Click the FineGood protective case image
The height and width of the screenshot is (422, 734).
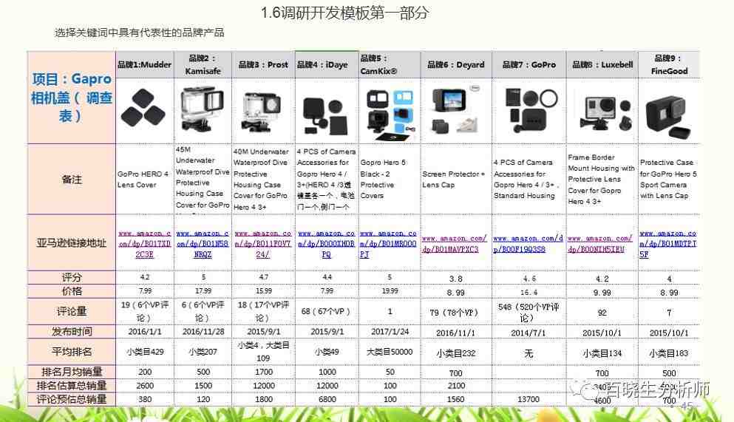(668, 117)
